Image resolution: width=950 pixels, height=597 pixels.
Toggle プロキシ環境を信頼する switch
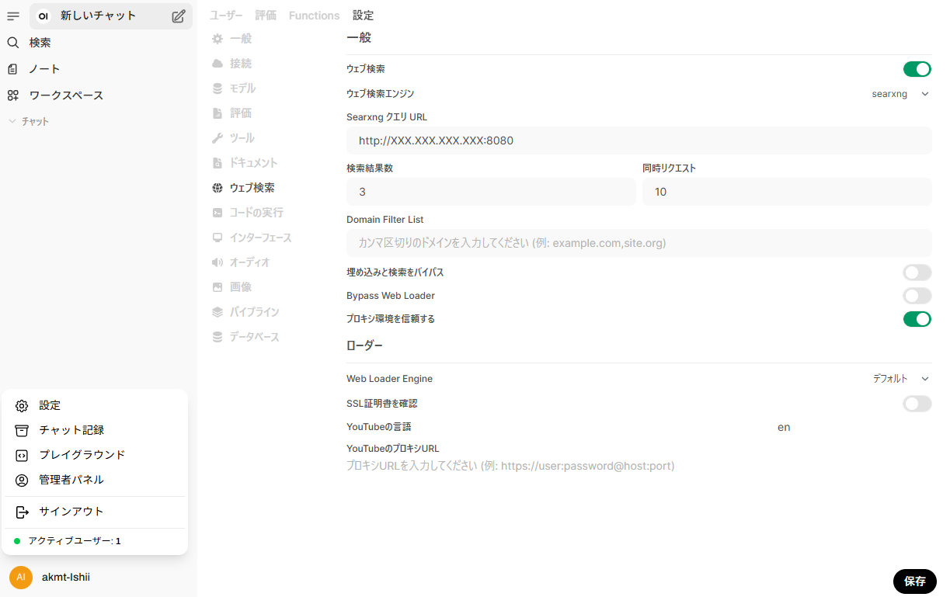click(917, 319)
